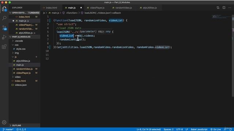
Task: Collapse the css folder
Action: click(16, 45)
